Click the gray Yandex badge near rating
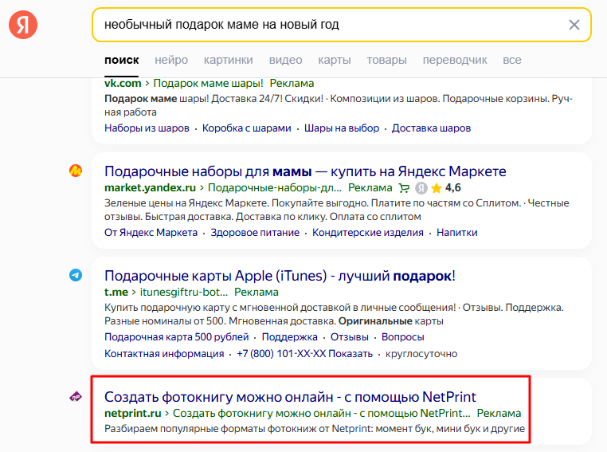Image resolution: width=607 pixels, height=452 pixels. click(421, 188)
